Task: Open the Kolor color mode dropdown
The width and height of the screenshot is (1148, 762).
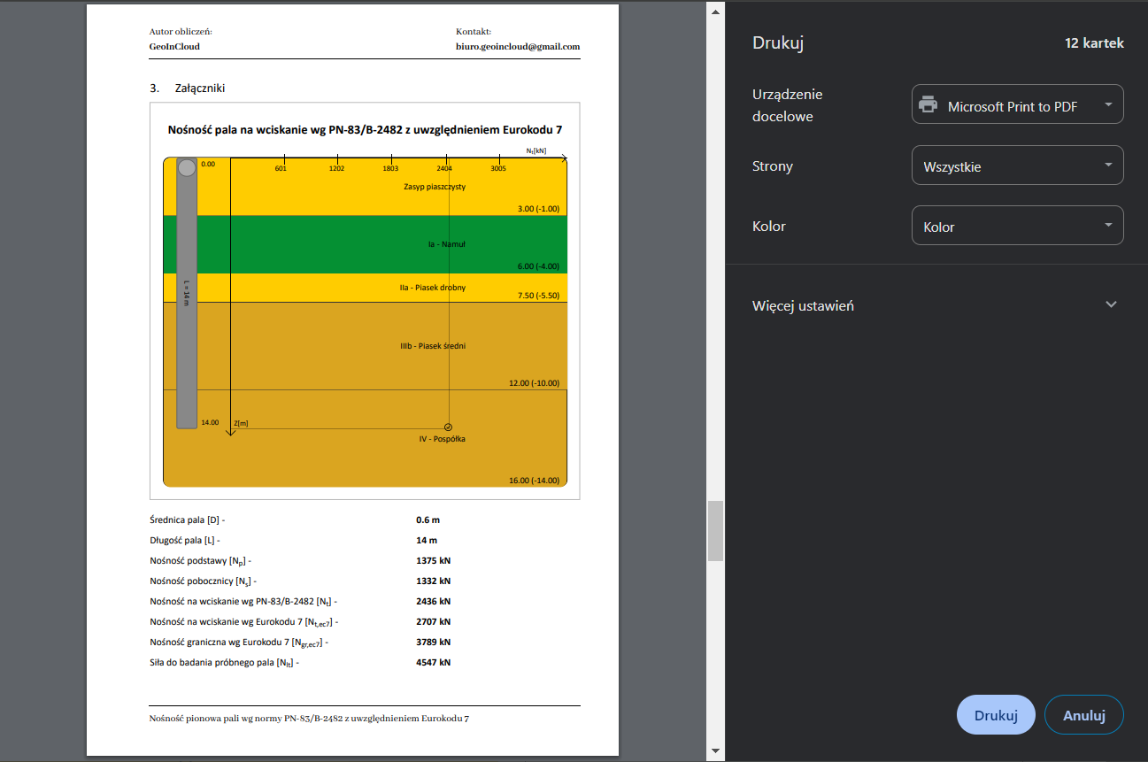Action: coord(1017,226)
